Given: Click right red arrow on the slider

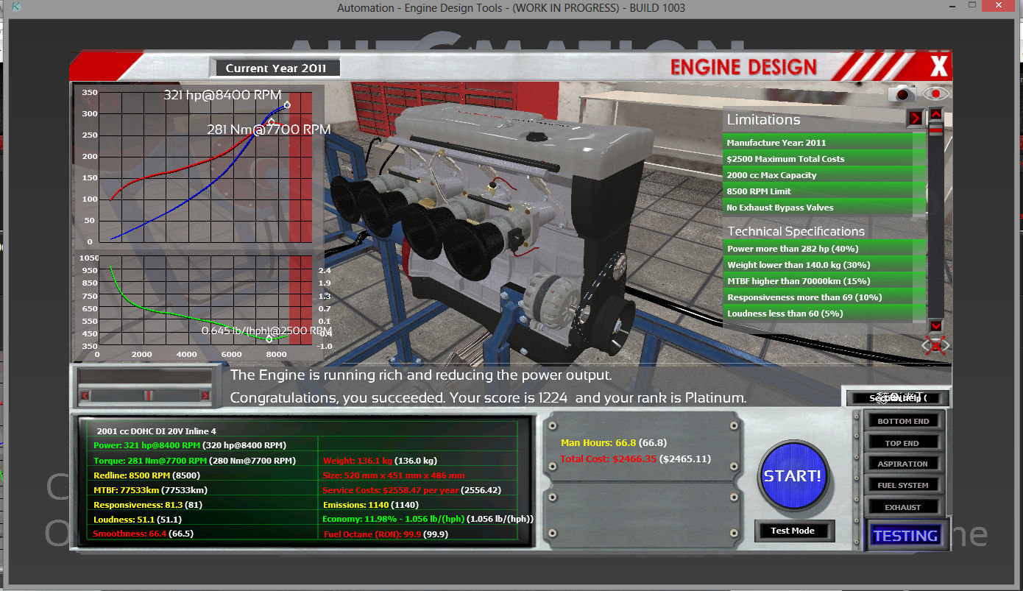Looking at the screenshot, I should coord(205,396).
